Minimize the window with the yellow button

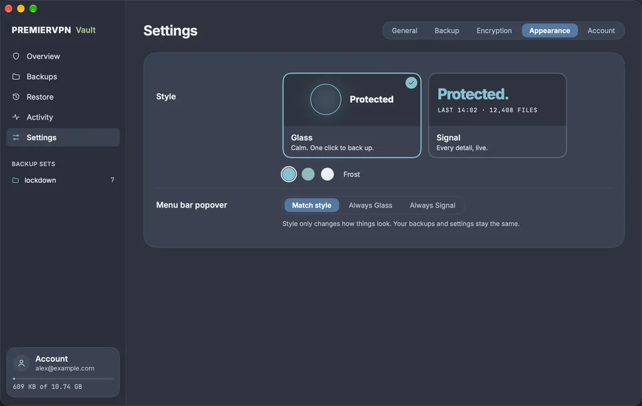[21, 9]
